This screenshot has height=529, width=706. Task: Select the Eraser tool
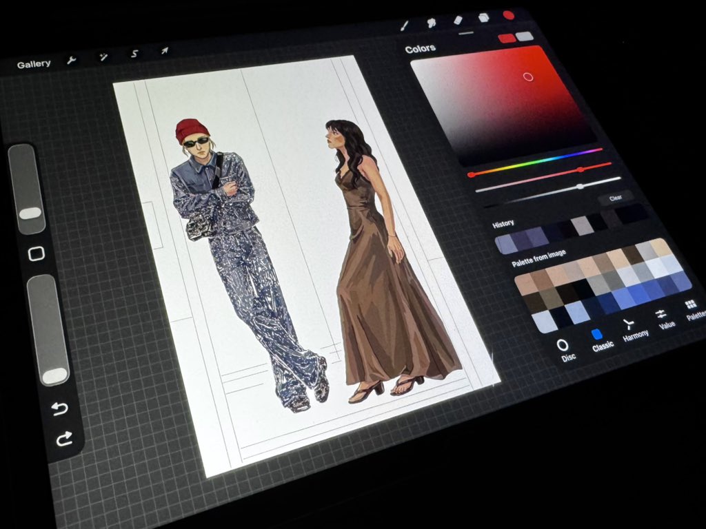(458, 20)
